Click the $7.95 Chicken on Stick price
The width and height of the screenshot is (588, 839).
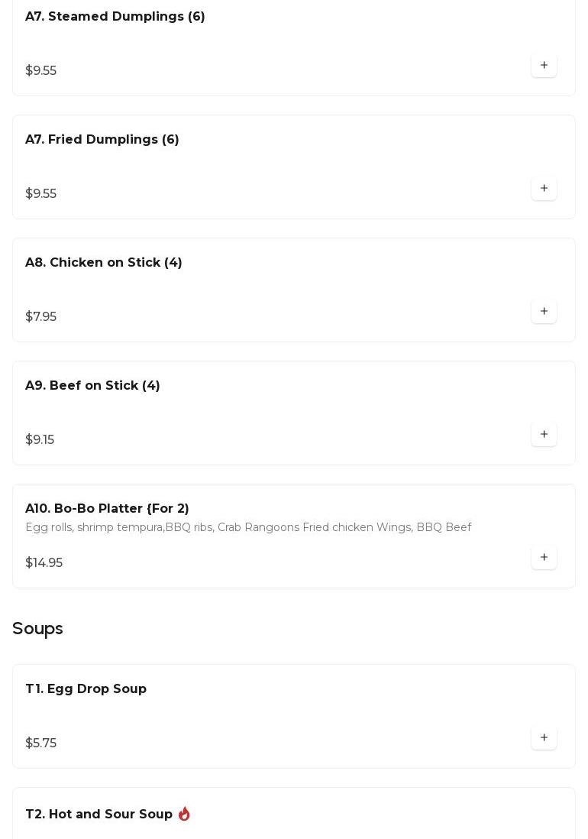40,317
